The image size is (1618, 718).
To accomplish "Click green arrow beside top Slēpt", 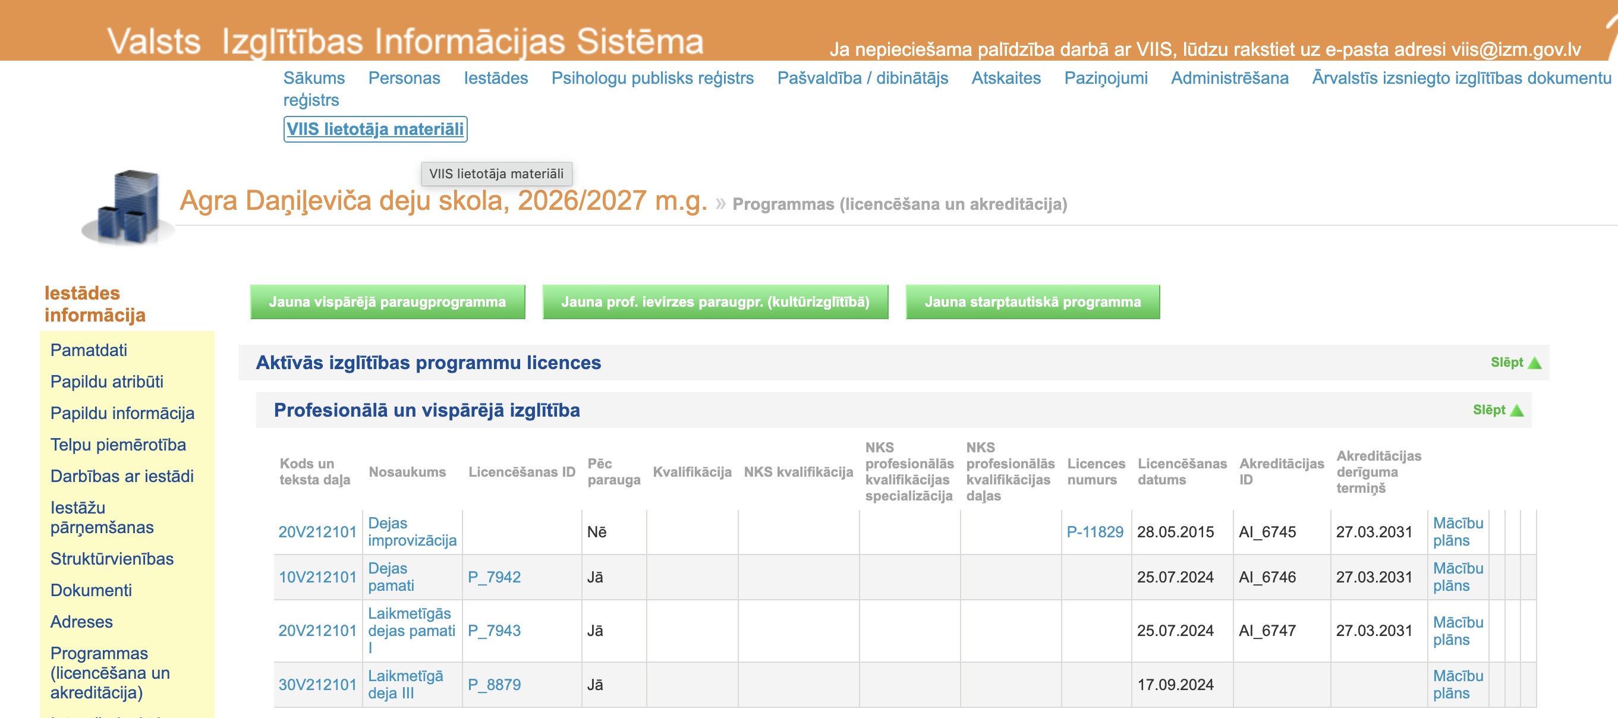I will [1534, 363].
